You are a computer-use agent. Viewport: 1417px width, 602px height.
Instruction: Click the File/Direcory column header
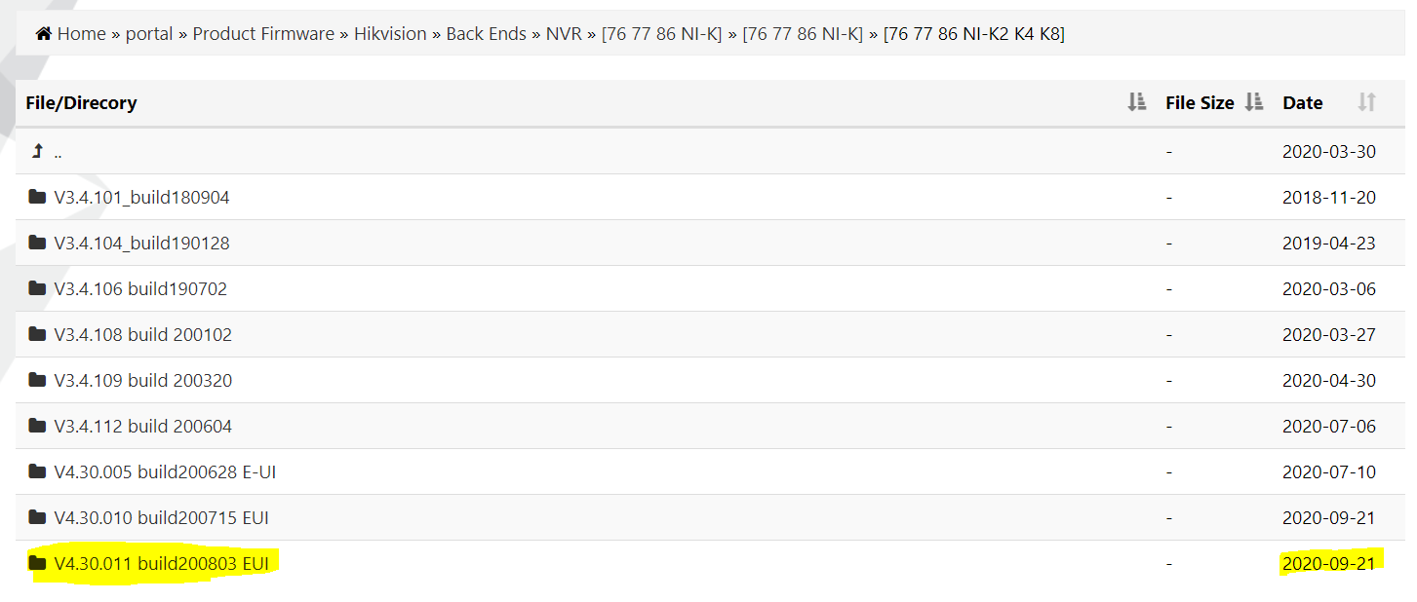(x=81, y=102)
